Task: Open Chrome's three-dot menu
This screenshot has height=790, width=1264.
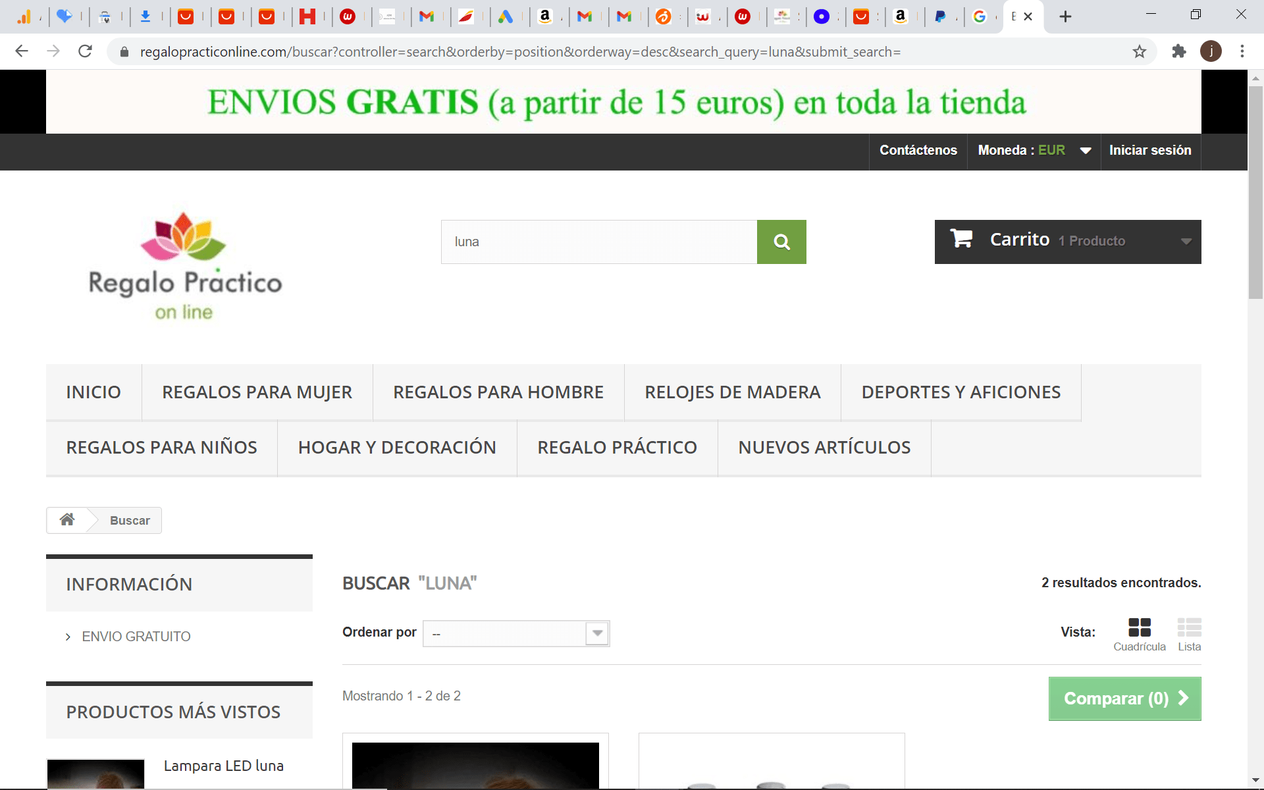Action: click(1242, 51)
